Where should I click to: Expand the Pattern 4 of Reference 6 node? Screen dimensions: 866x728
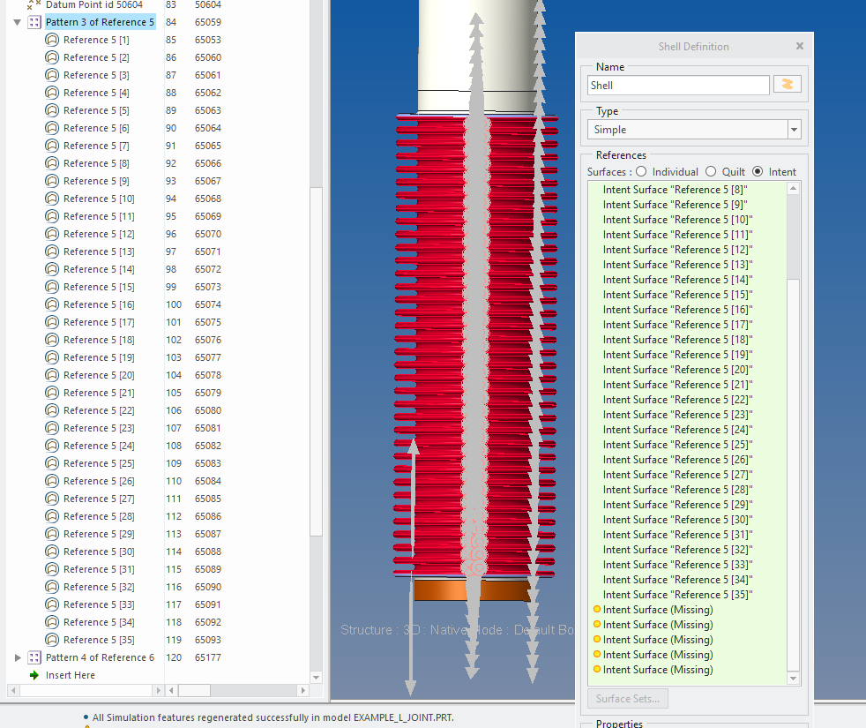click(x=18, y=657)
